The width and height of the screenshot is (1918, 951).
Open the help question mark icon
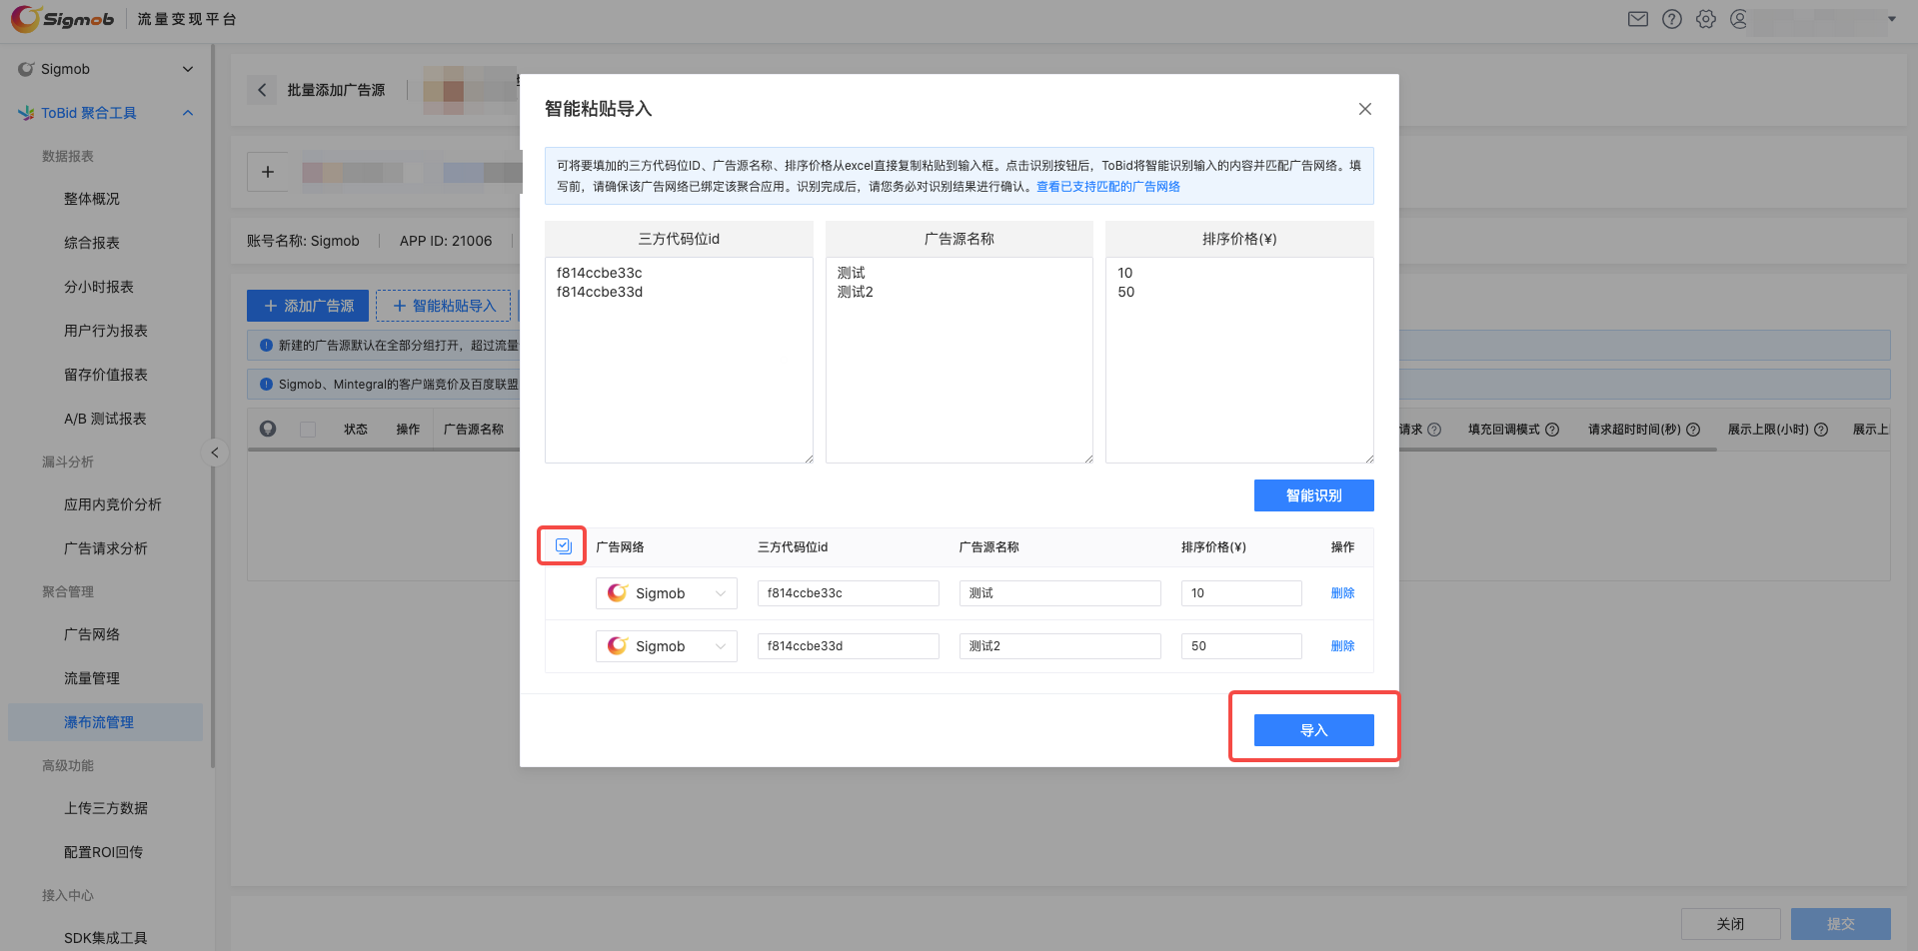(x=1671, y=19)
